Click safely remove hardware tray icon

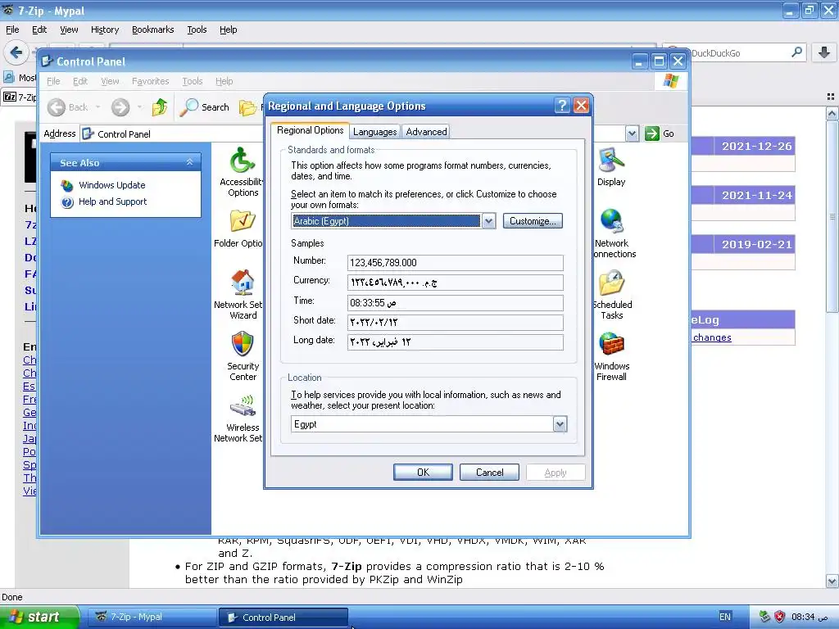click(764, 617)
